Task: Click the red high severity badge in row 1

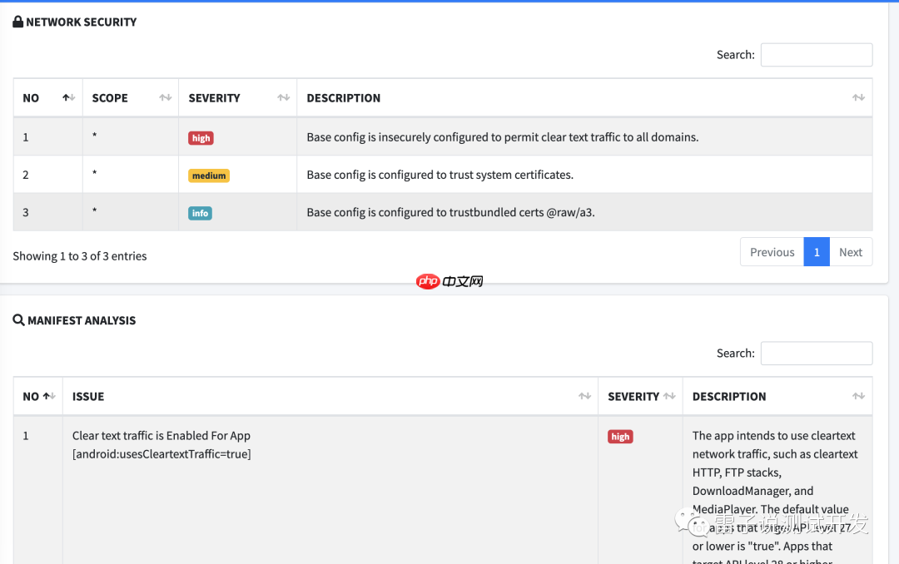Action: point(201,138)
